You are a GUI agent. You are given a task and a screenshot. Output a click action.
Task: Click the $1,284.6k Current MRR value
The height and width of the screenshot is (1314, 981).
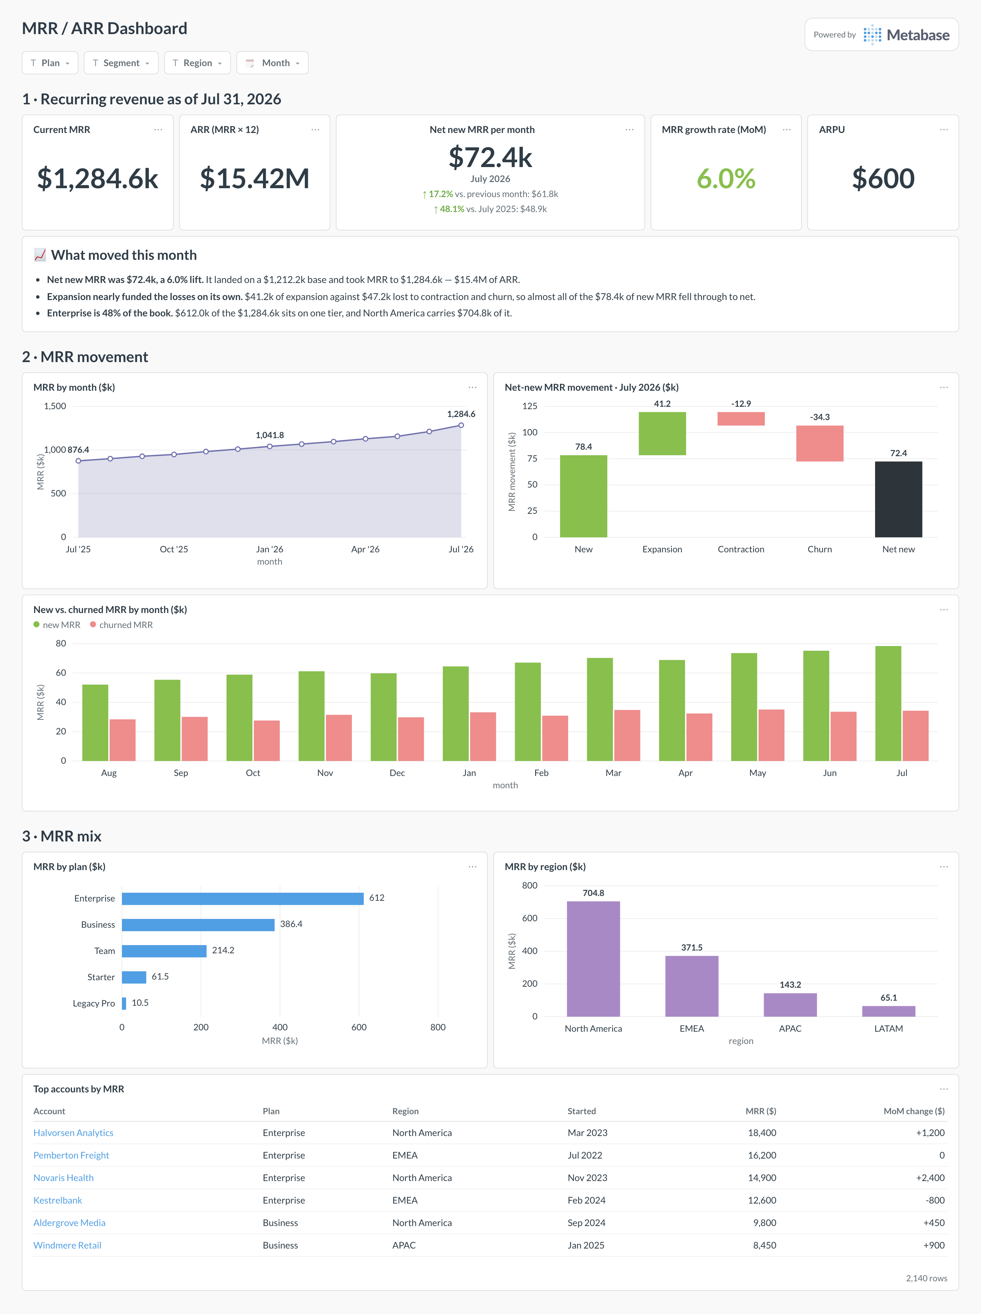(x=98, y=179)
